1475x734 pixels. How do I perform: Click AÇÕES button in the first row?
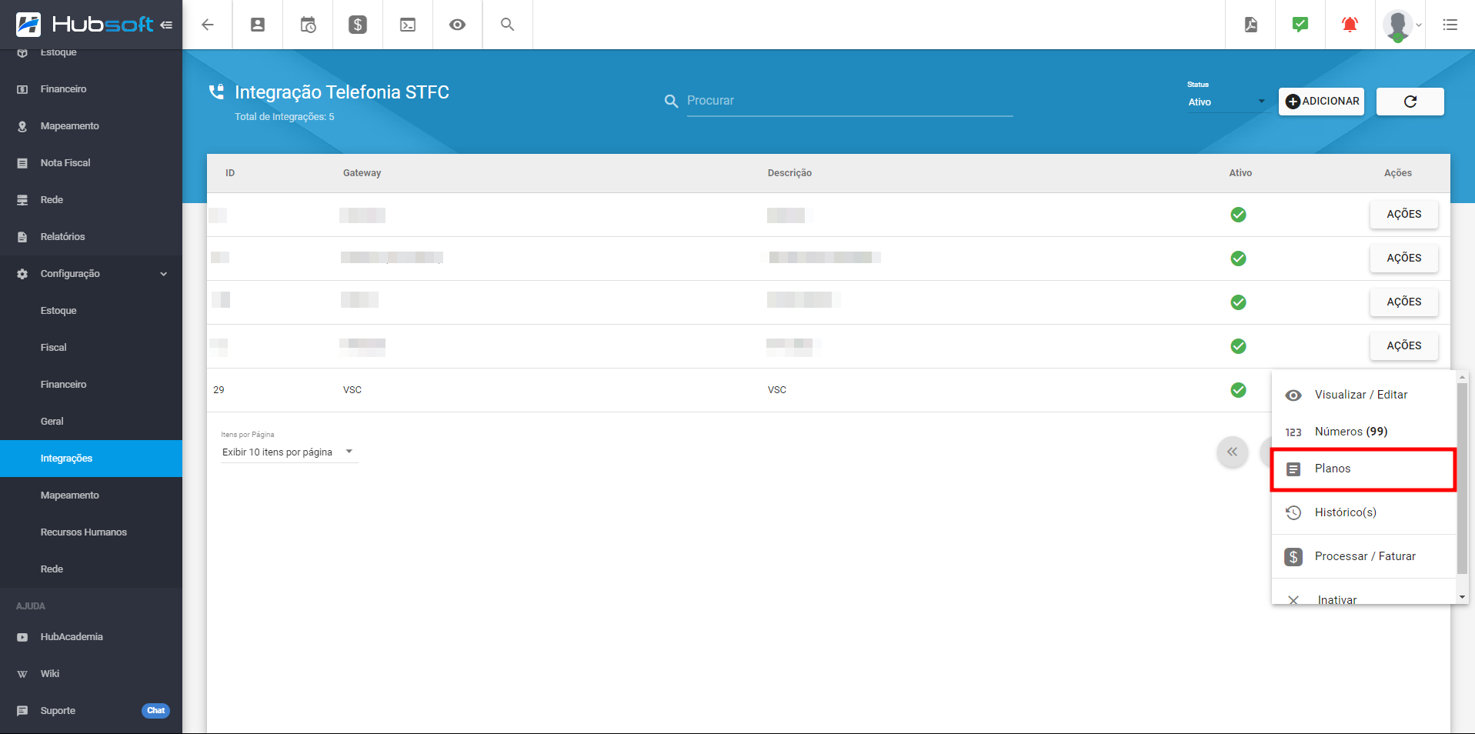click(1403, 215)
